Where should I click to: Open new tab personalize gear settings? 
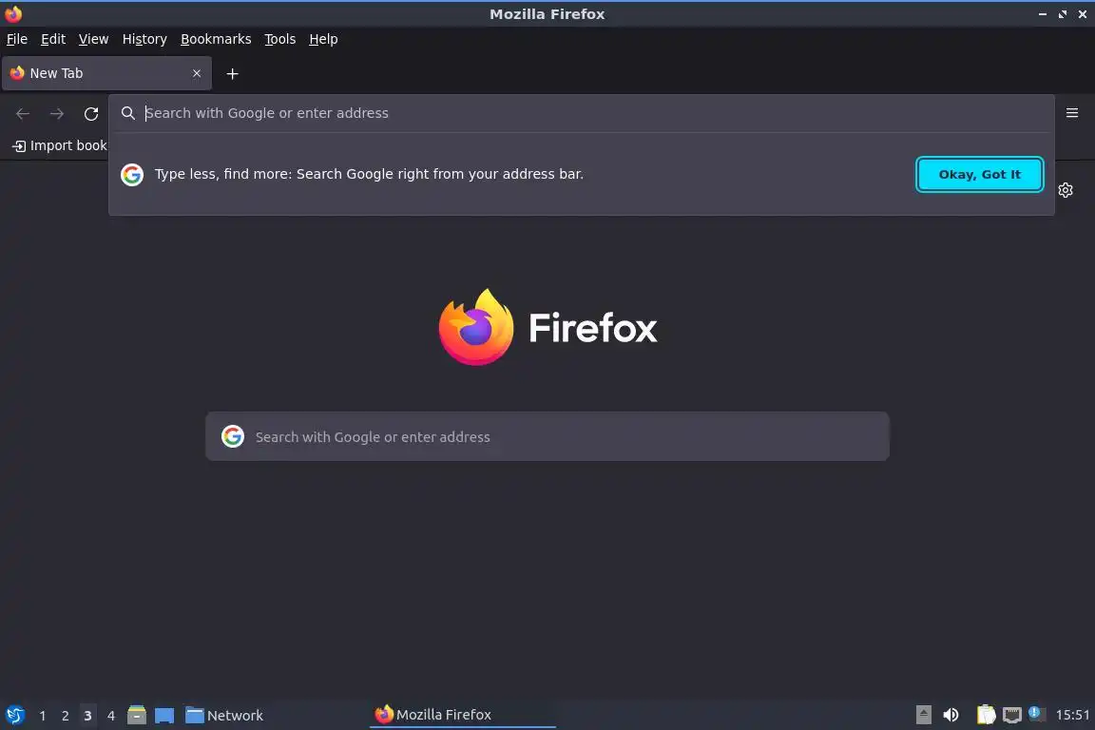coord(1065,190)
